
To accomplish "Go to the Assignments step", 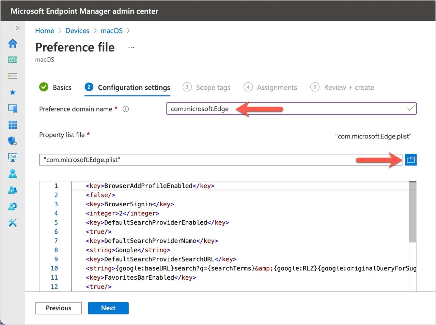I will 270,87.
